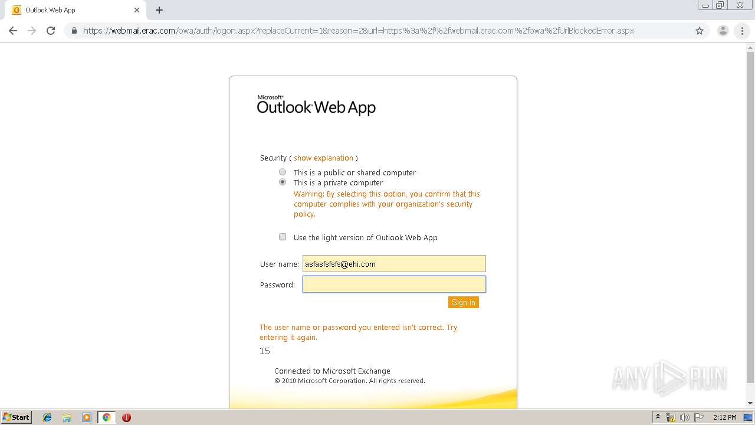This screenshot has width=755, height=425.
Task: Select the Outlook Web App tab
Action: (x=77, y=10)
